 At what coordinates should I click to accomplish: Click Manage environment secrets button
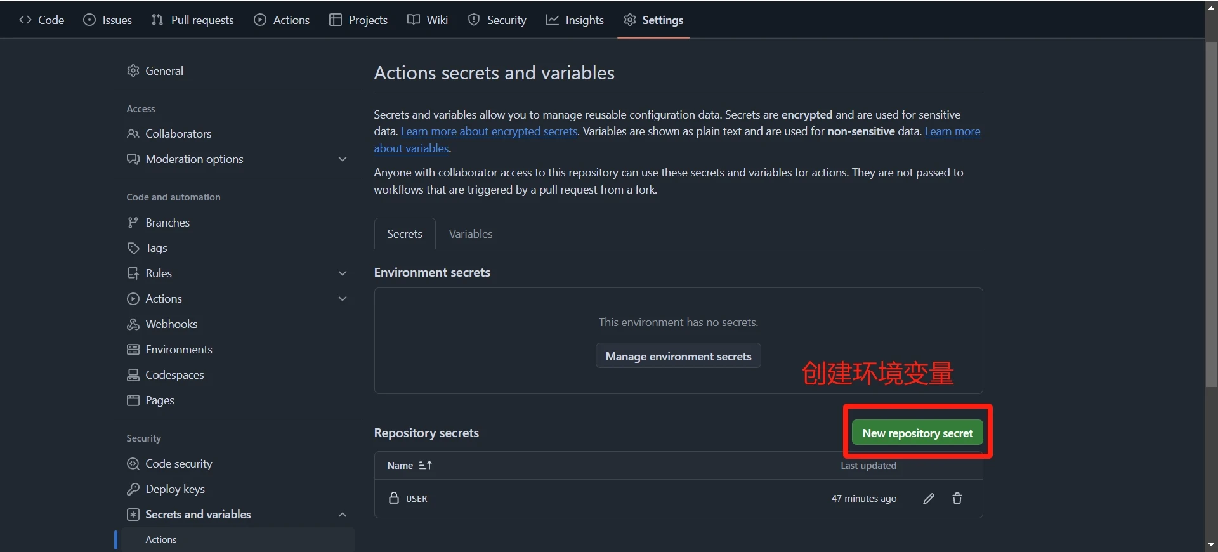click(x=678, y=356)
